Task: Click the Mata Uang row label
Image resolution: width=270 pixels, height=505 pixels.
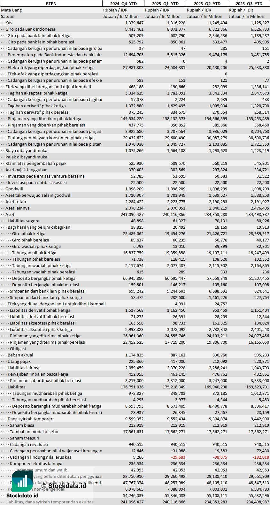Action: click(x=12, y=10)
